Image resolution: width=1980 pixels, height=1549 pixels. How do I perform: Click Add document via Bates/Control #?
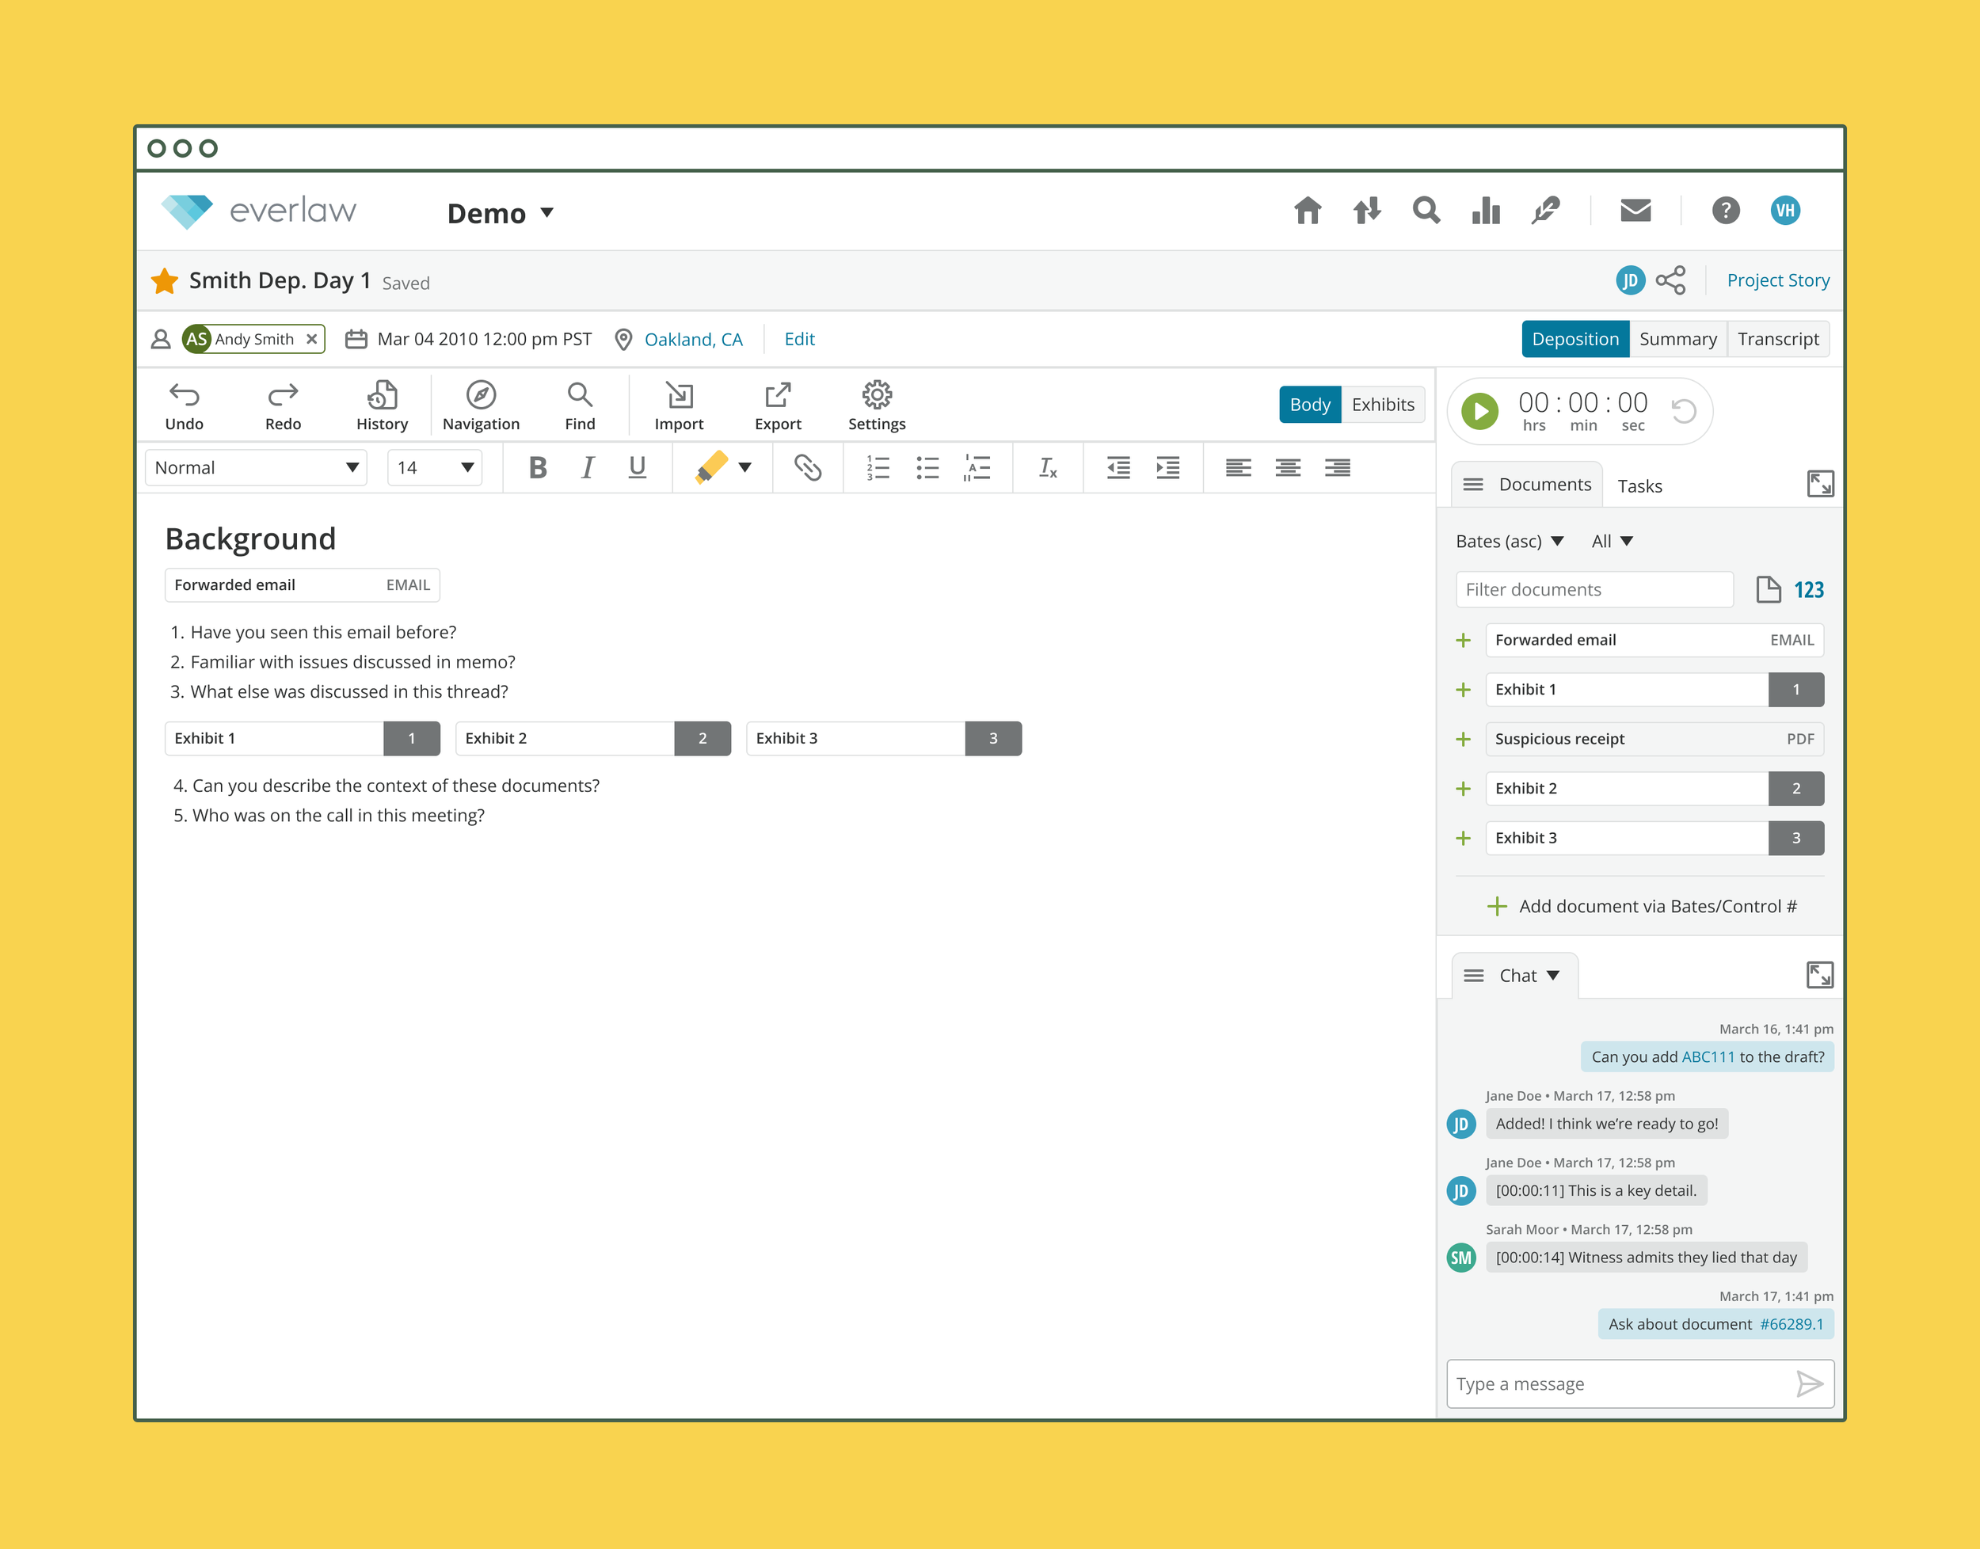tap(1643, 906)
